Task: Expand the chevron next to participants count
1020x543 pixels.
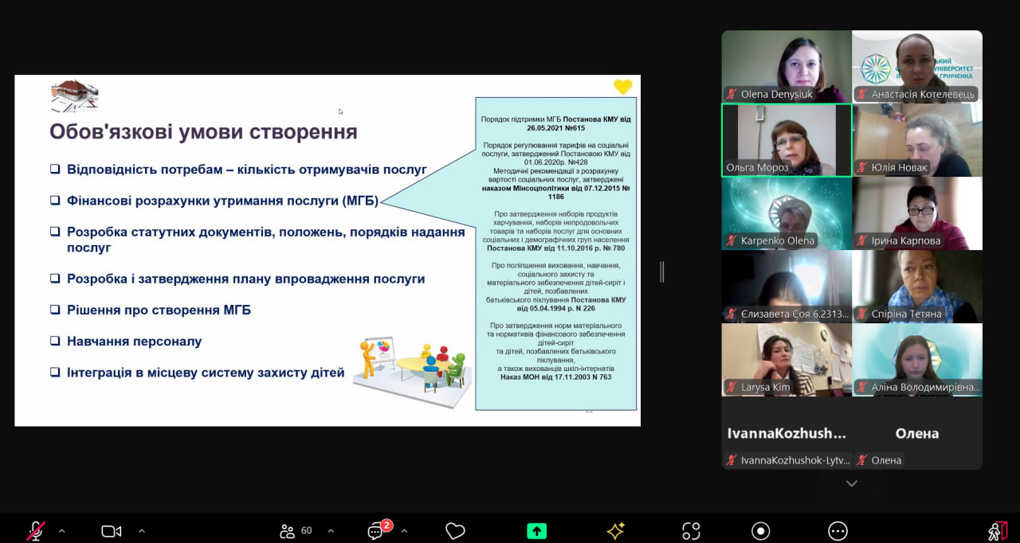Action: [x=331, y=531]
